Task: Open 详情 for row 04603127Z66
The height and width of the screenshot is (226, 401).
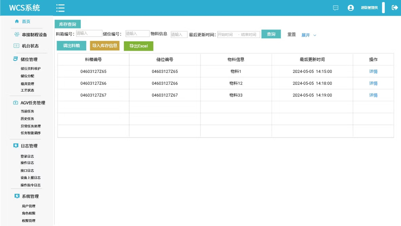Action: [373, 83]
